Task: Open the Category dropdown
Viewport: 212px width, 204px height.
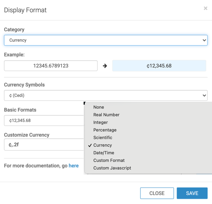Action: [106, 40]
